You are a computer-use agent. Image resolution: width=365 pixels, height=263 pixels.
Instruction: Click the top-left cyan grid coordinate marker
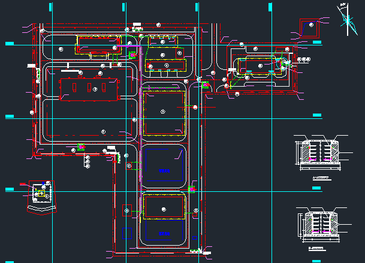coord(9,44)
